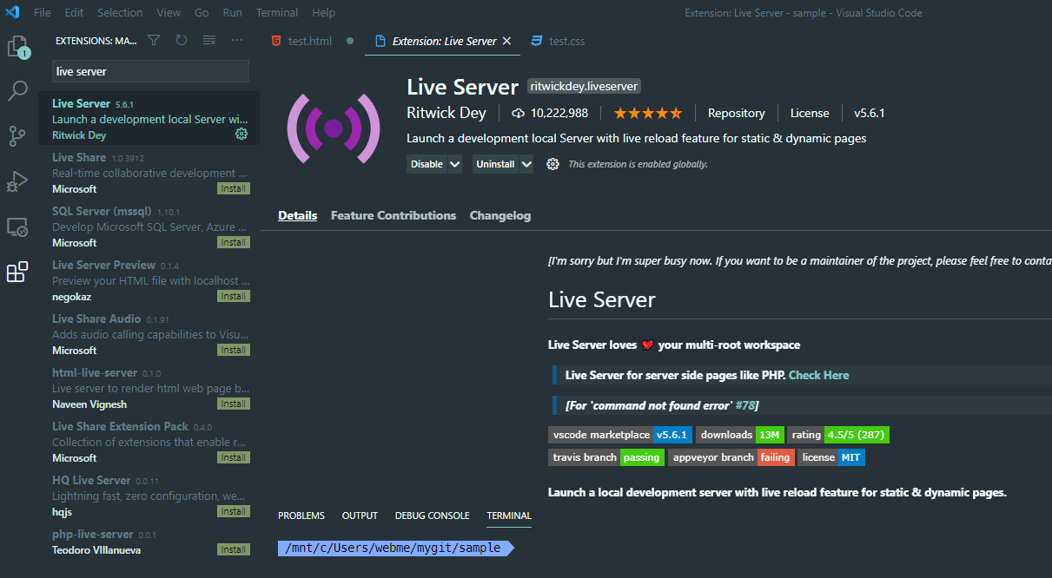The image size is (1052, 578).
Task: Click Ritwick Dey publisher name
Action: click(x=447, y=113)
